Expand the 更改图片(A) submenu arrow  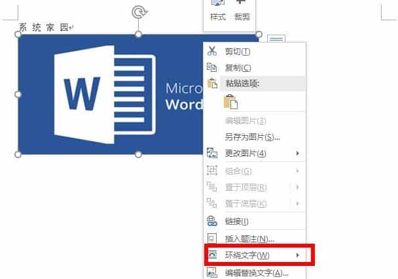298,154
